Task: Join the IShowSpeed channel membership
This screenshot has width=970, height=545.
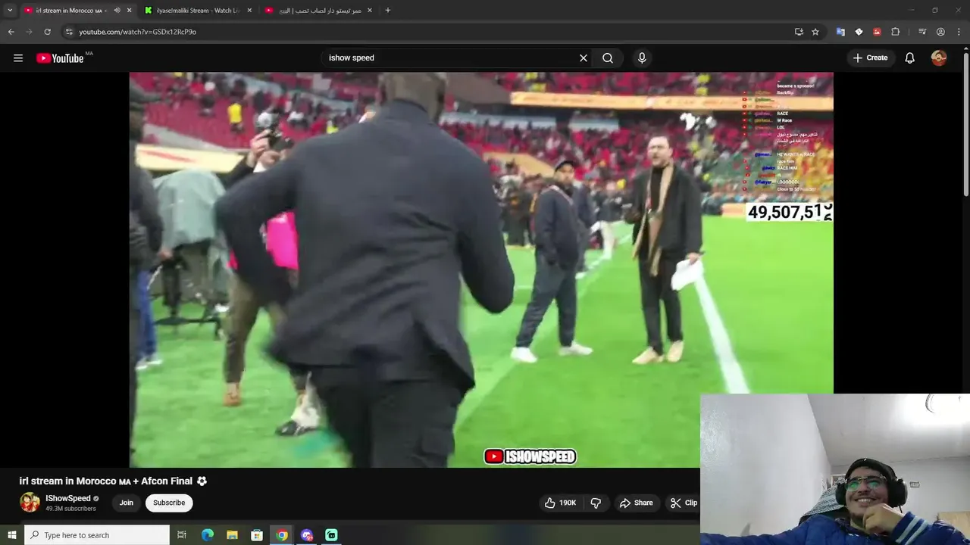Action: point(126,503)
